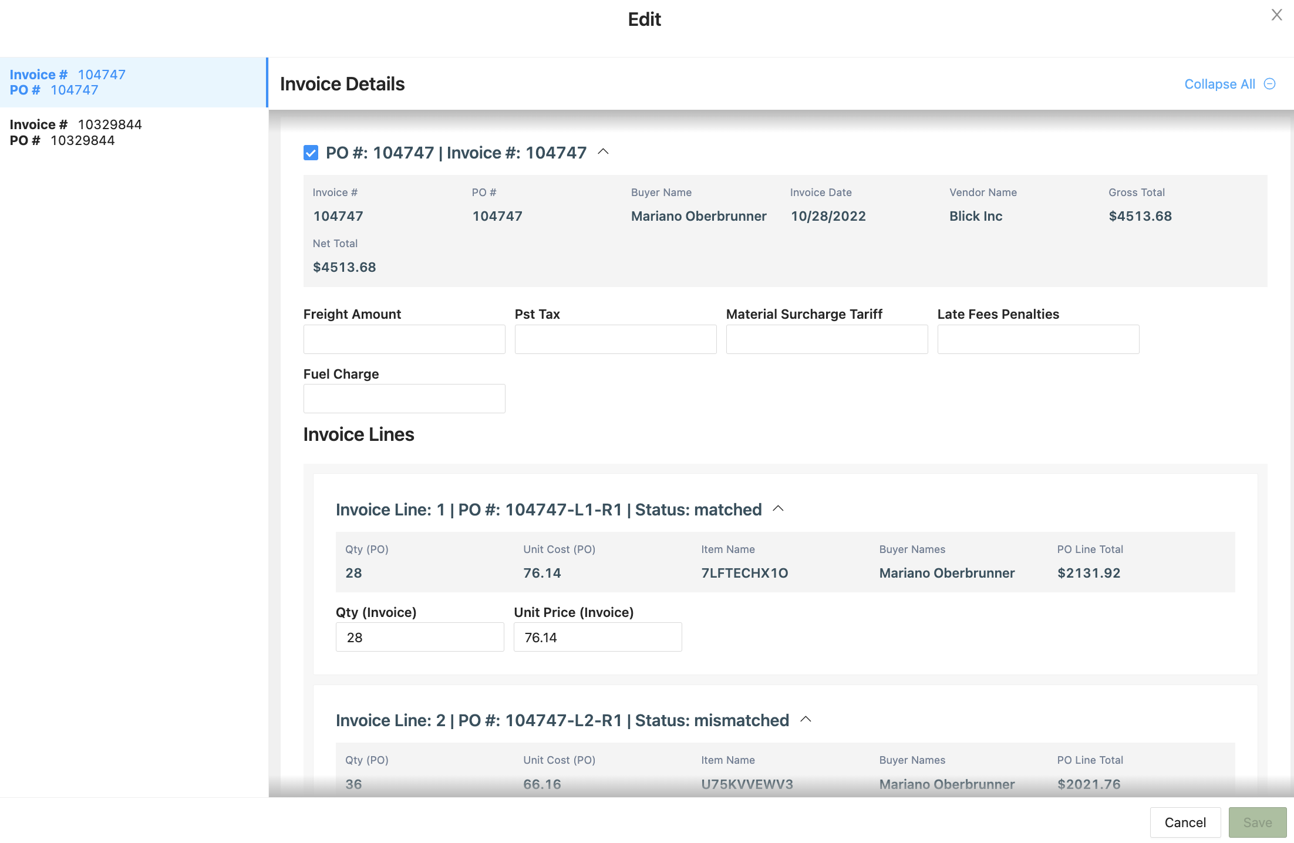Click the Freight Amount input field
Viewport: 1294px width, 843px height.
pos(404,339)
